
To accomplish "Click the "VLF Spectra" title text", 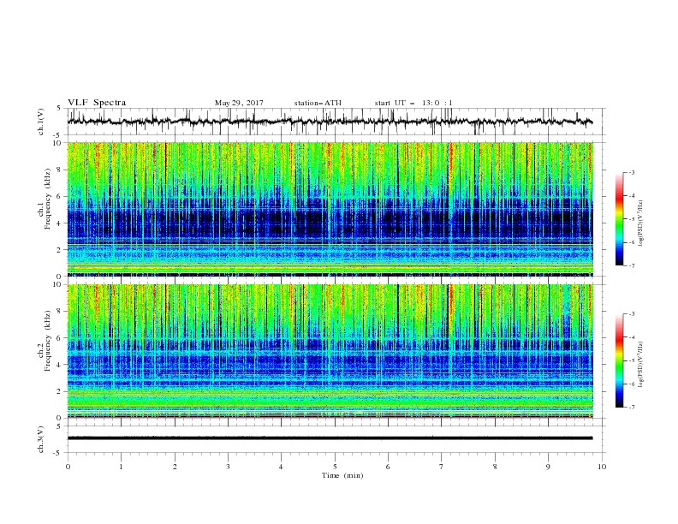I will pos(97,103).
